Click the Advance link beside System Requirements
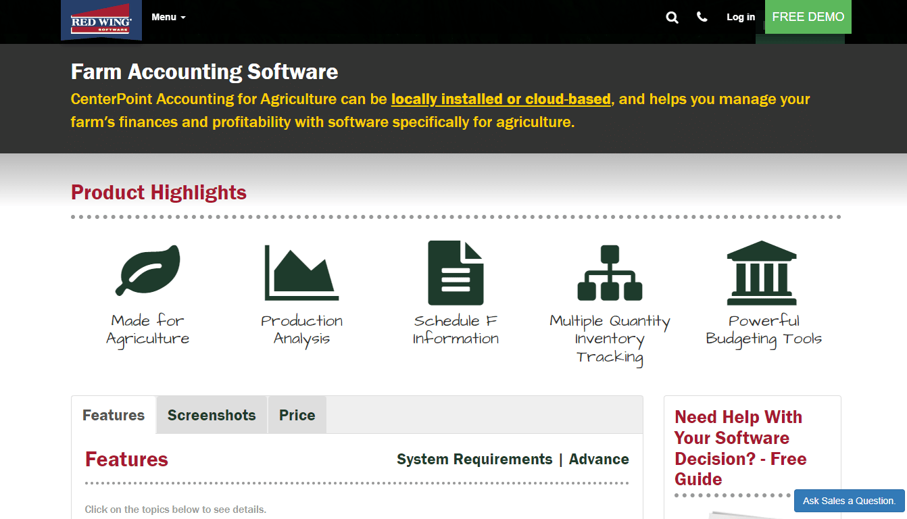 (x=599, y=460)
